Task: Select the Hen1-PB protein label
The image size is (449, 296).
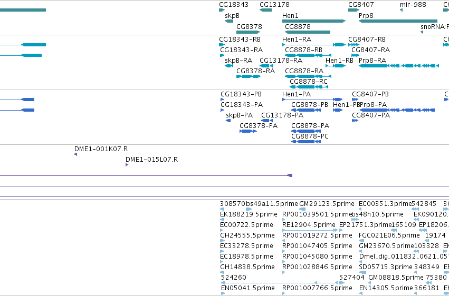Action: [346, 105]
